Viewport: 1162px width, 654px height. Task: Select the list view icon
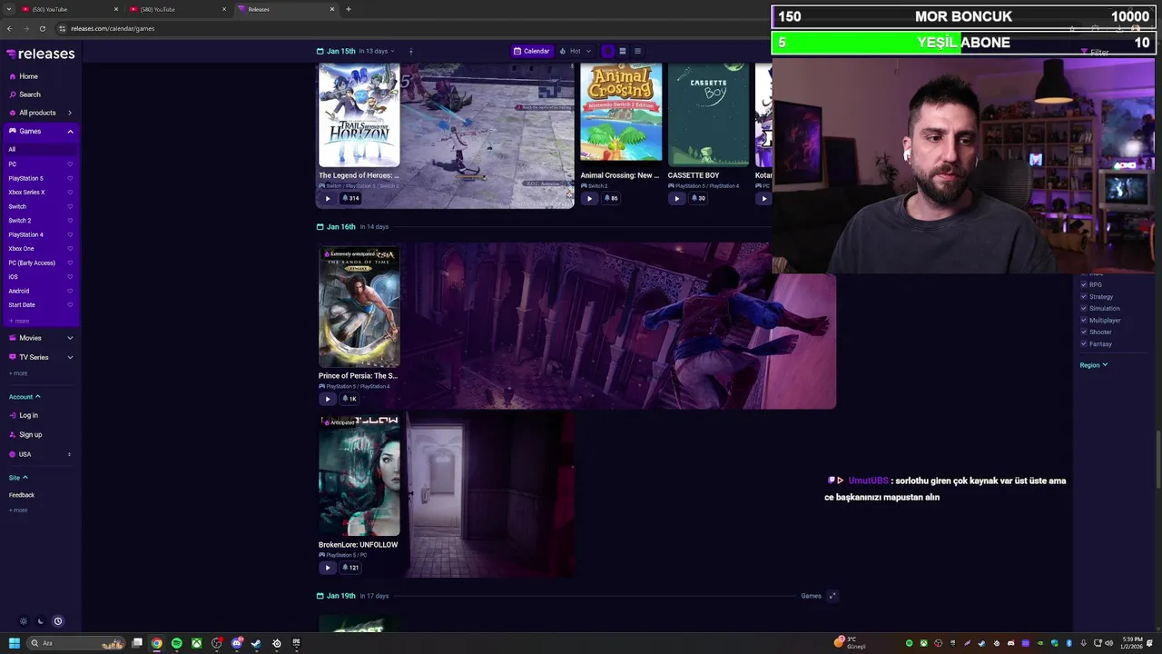[637, 51]
